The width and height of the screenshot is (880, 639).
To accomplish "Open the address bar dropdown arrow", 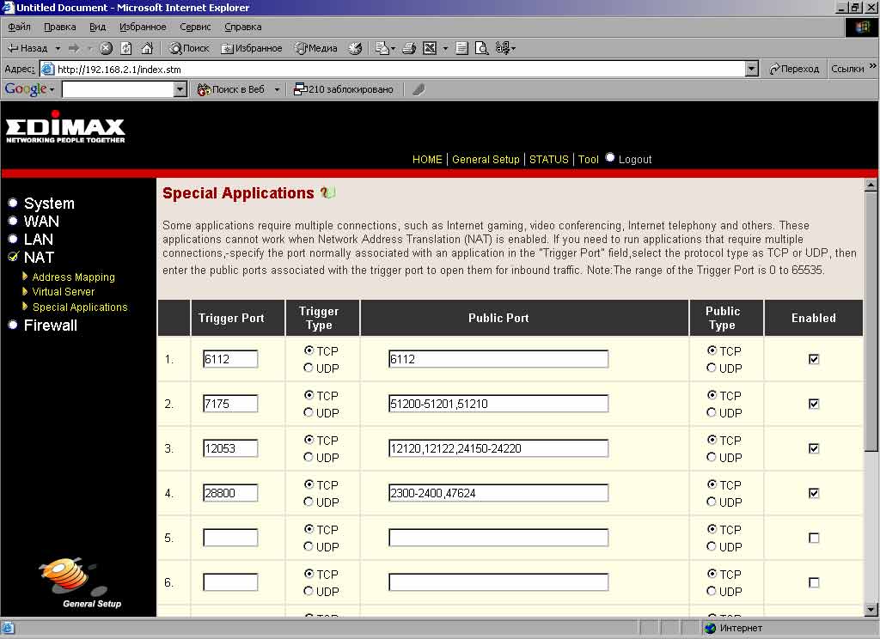I will 752,69.
